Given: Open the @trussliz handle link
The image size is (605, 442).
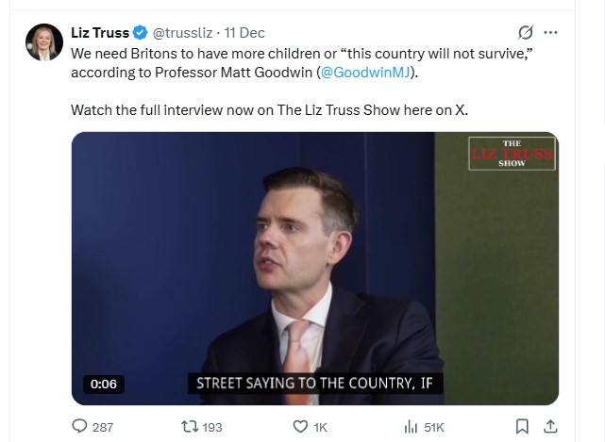Looking at the screenshot, I should [181, 34].
